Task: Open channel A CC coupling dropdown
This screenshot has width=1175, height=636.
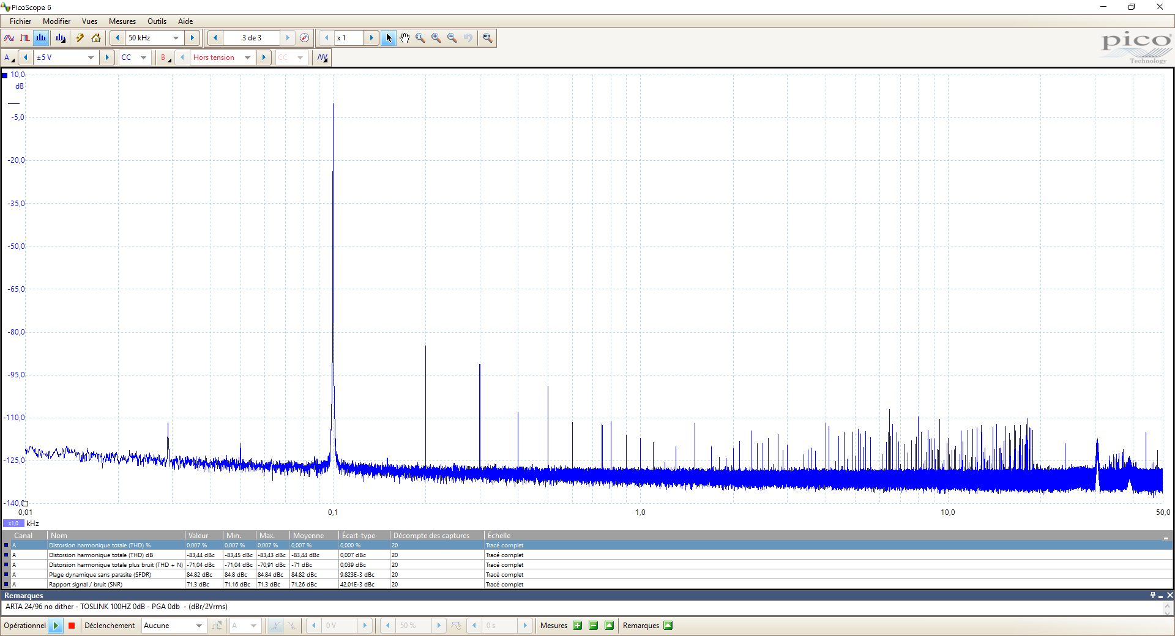Action: [x=135, y=57]
